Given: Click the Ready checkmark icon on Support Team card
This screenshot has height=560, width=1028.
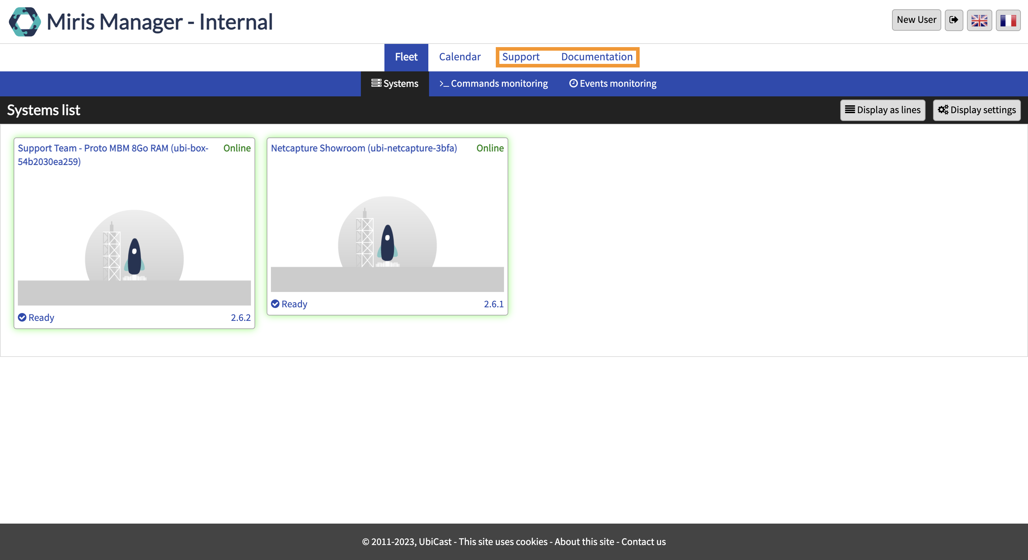Looking at the screenshot, I should (22, 317).
